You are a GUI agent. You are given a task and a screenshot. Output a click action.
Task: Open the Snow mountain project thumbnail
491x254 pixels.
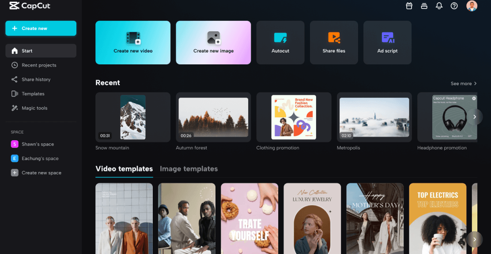point(133,117)
